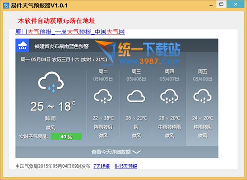
Task: Click Thursday's moderate rain cloud icon
Action: [x=169, y=96]
